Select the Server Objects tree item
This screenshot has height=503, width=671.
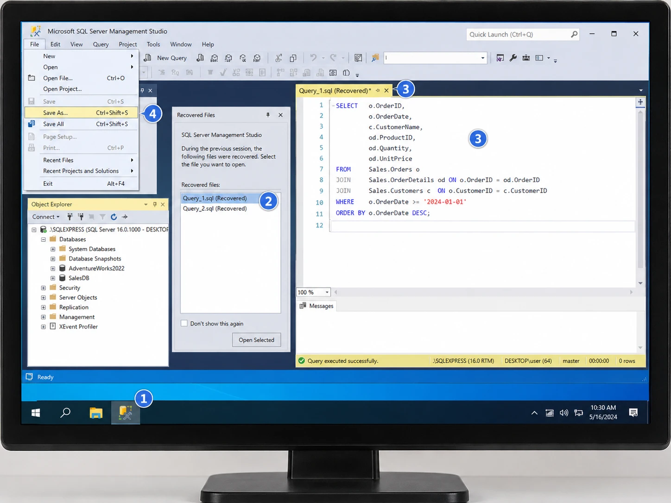coord(78,298)
